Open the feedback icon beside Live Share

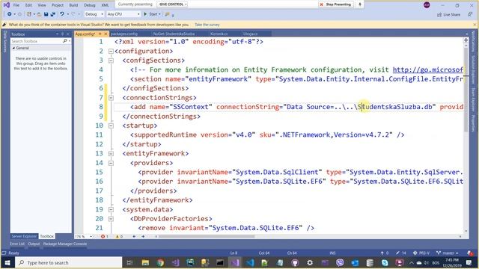tap(470, 14)
